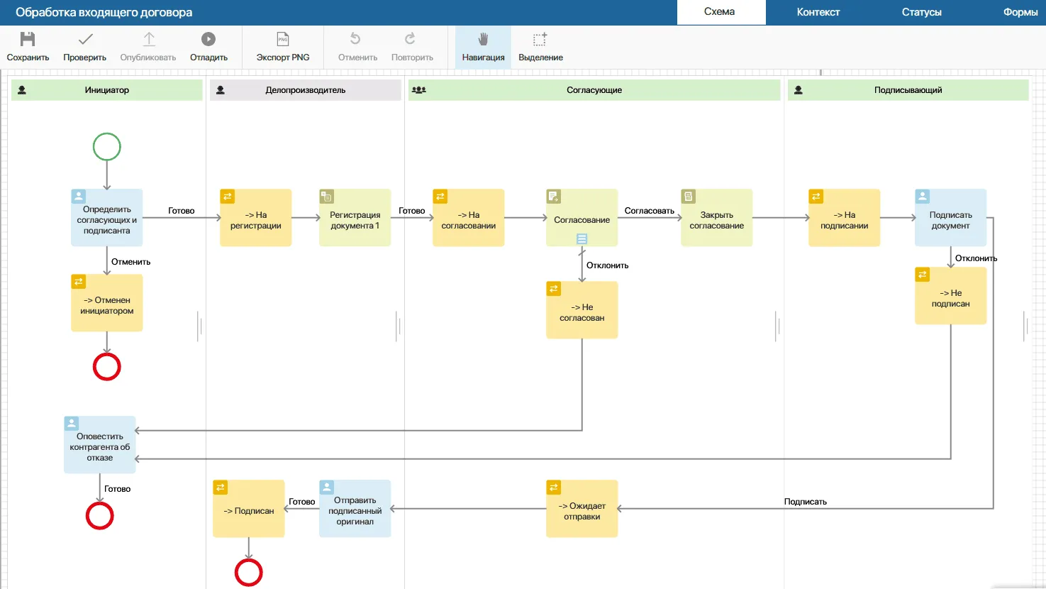Viewport: 1046px width, 589px height.
Task: Select the green start event circle
Action: pos(107,147)
